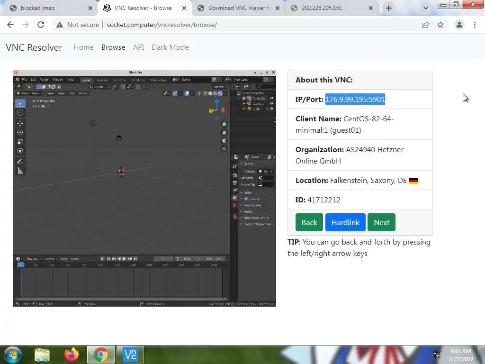Open the API navigation link
This screenshot has height=364, width=485.
point(139,47)
